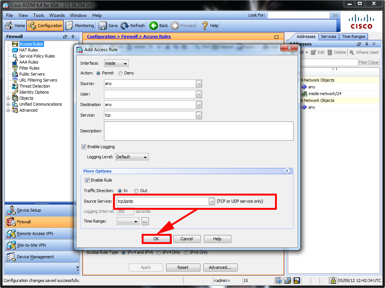The width and height of the screenshot is (385, 288).
Task: Open Time Range ellipsis button
Action: pyautogui.click(x=145, y=221)
